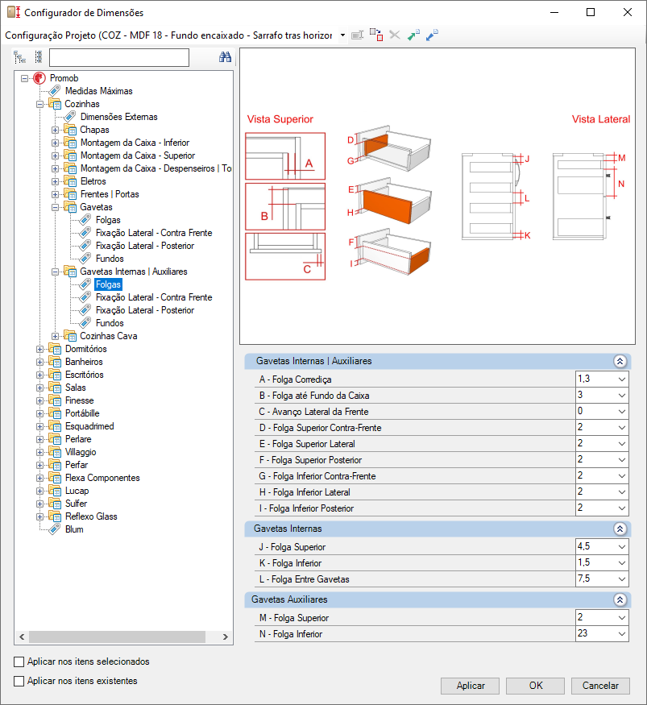
Task: Click the horizontal scrollbar right arrow
Action: [226, 637]
